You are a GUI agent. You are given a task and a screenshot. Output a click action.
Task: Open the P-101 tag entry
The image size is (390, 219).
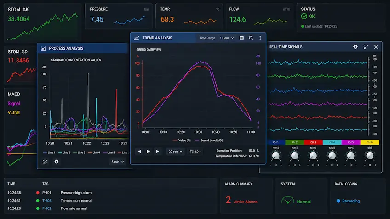[x=47, y=193]
